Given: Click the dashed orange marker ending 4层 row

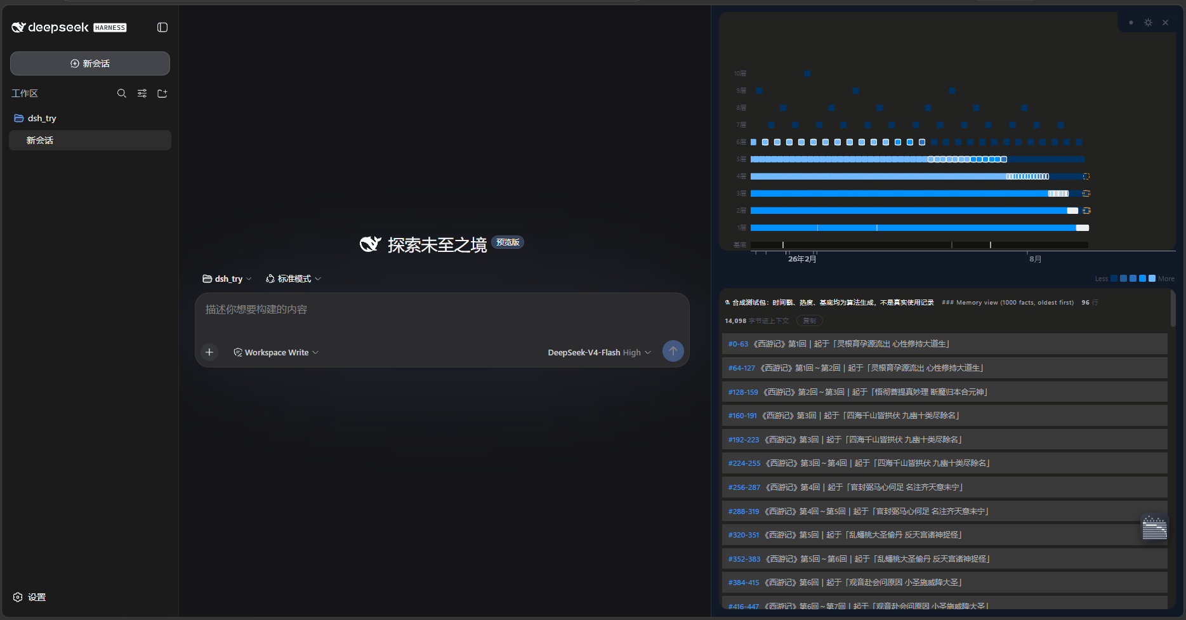Looking at the screenshot, I should [x=1086, y=176].
